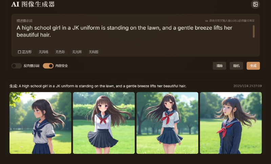Screen dimensions: 271x164
Task: Click the generated prompt text above the results
Action: click(102, 86)
